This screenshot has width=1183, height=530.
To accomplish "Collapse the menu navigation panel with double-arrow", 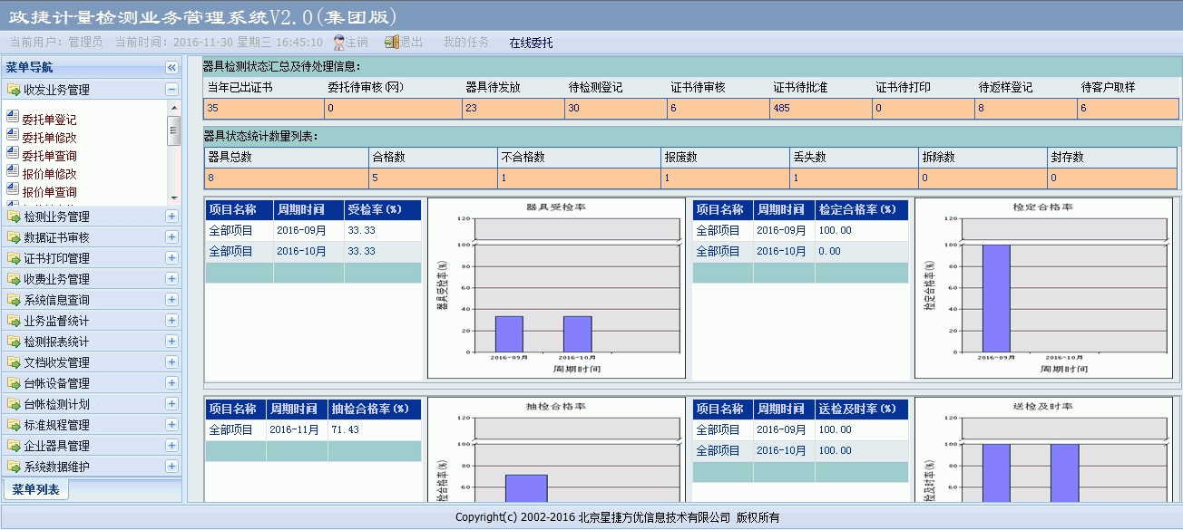I will [171, 68].
